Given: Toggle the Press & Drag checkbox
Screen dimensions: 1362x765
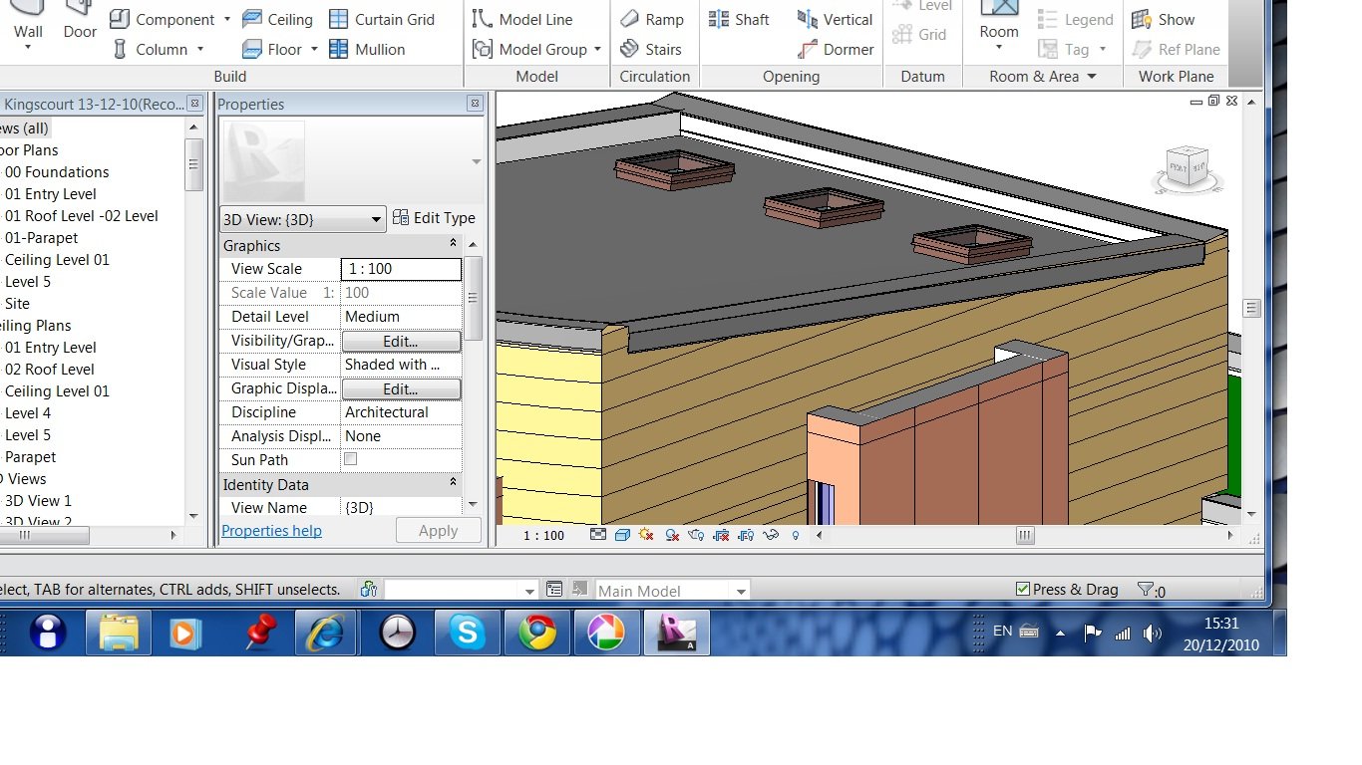Looking at the screenshot, I should pyautogui.click(x=1022, y=590).
